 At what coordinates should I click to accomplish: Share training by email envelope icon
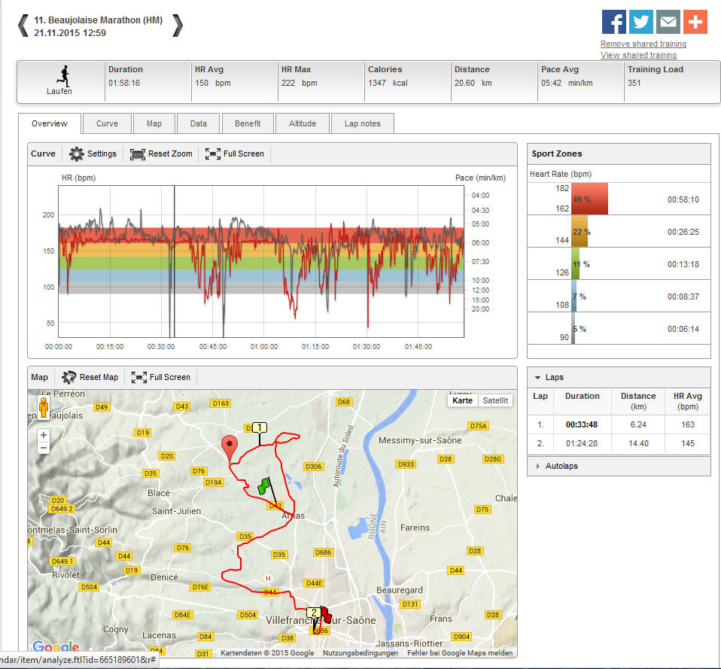pos(668,22)
